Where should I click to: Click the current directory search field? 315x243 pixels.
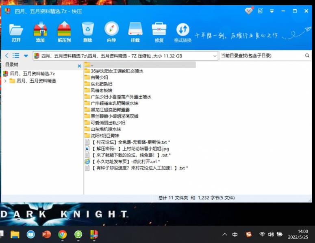(261, 55)
